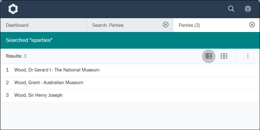Open search with the magnifier icon

click(231, 9)
